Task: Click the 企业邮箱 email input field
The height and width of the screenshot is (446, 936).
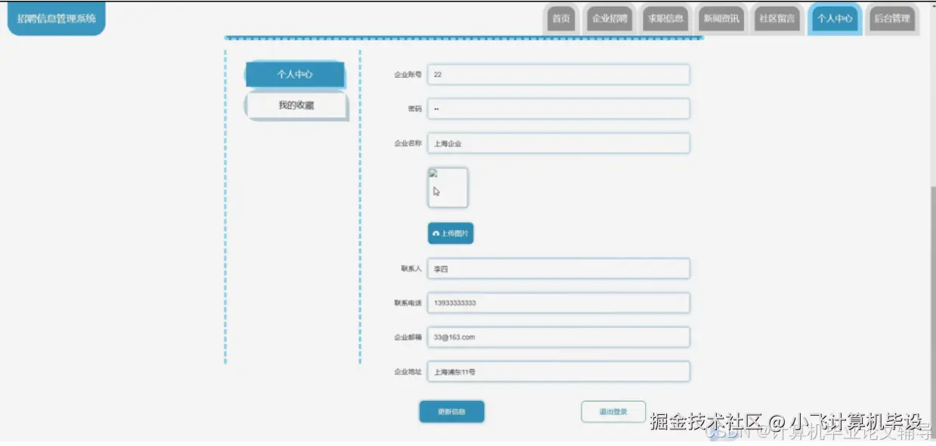Action: pos(558,337)
